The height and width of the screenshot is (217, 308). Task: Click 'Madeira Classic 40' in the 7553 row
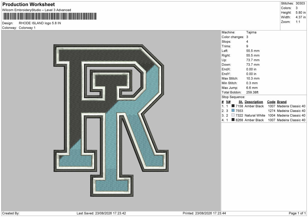pos(291,111)
